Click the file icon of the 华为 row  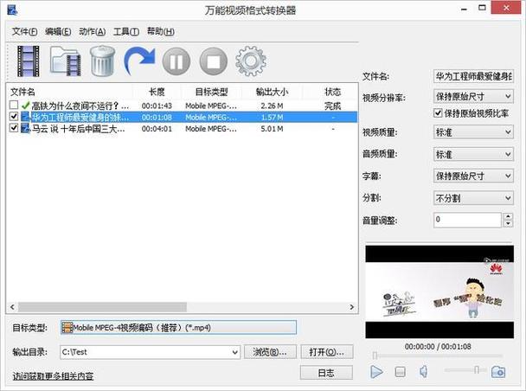pyautogui.click(x=25, y=117)
